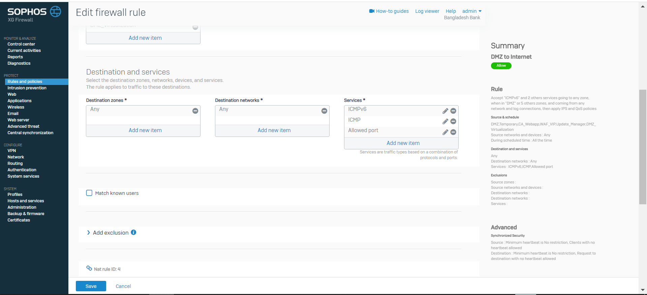Open the How-to guides link
Viewport: 647px width, 295px height.
click(x=392, y=11)
